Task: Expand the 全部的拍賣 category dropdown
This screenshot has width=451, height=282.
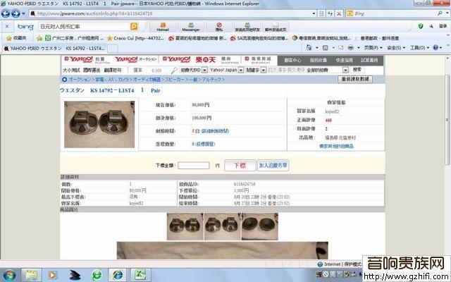Action: coord(345,70)
